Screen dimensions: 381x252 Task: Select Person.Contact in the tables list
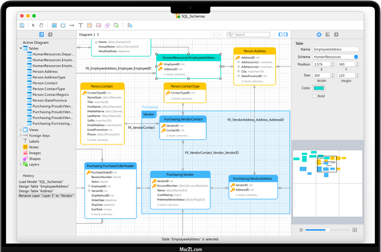click(x=45, y=83)
